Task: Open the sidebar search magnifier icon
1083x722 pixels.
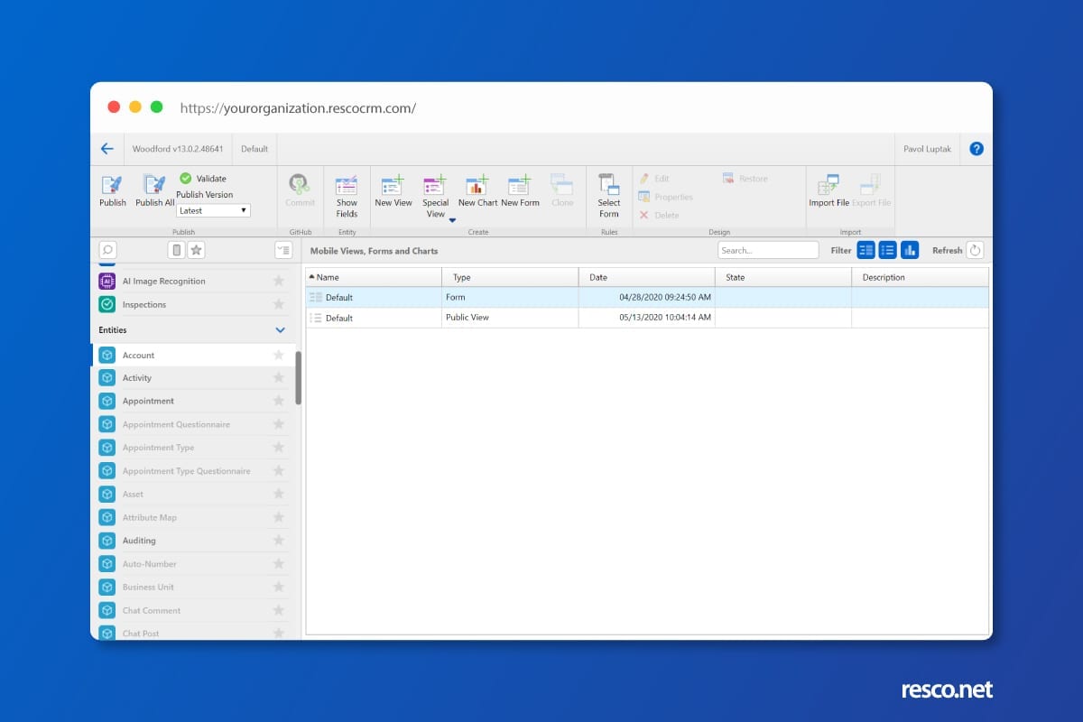Action: [106, 250]
